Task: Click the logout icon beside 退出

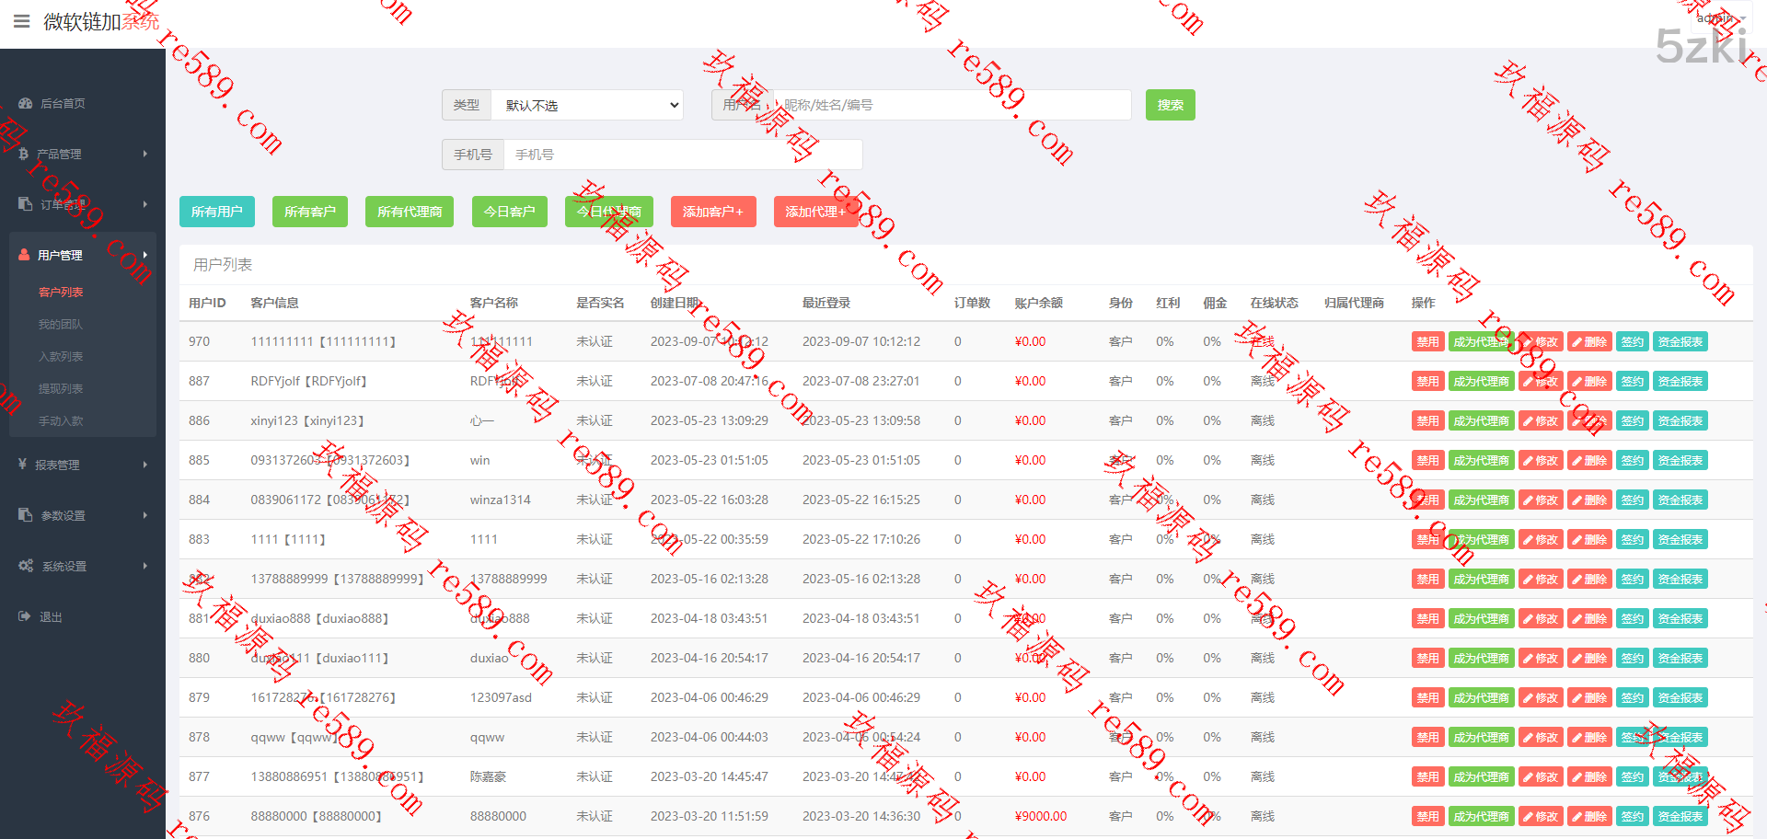Action: (x=25, y=616)
